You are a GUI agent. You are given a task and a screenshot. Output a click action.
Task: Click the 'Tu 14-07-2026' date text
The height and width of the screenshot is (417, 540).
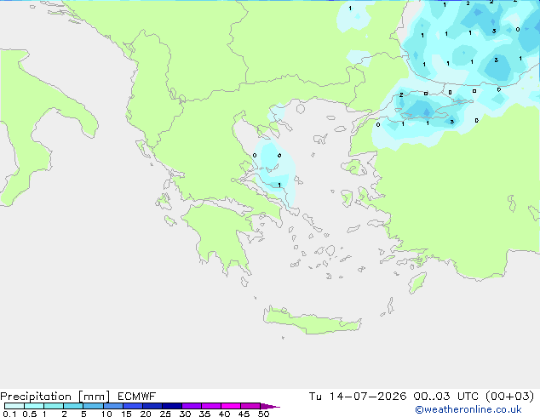tap(358, 397)
